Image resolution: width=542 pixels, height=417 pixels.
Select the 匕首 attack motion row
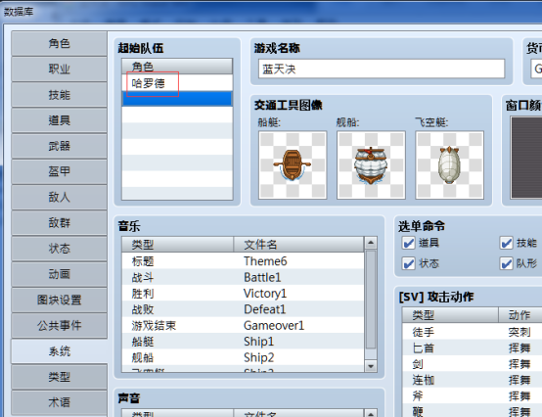473,347
